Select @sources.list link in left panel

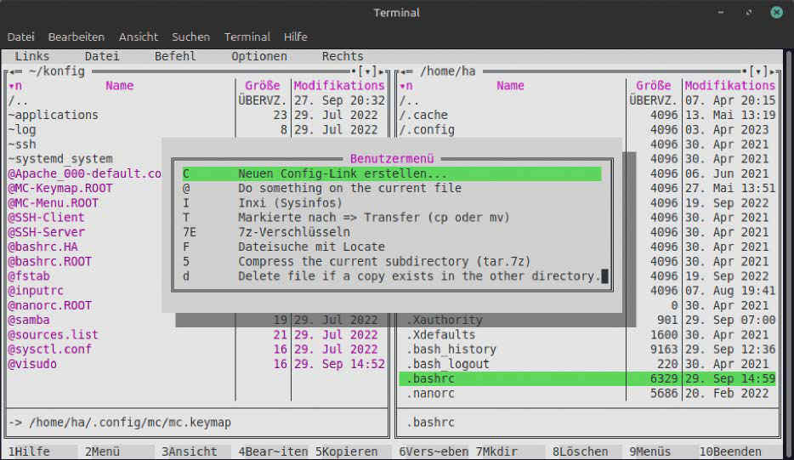54,335
